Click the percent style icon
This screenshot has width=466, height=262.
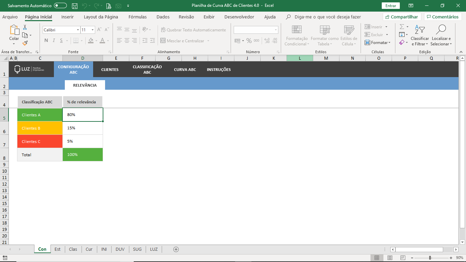[x=249, y=41]
